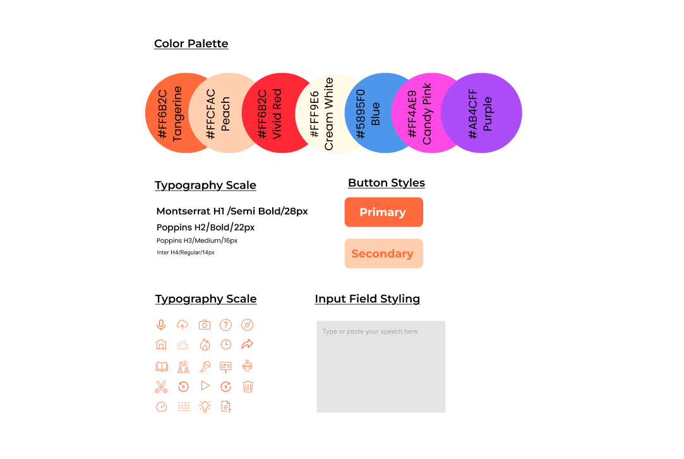684x459 pixels.
Task: Click the speech text input area
Action: point(381,367)
